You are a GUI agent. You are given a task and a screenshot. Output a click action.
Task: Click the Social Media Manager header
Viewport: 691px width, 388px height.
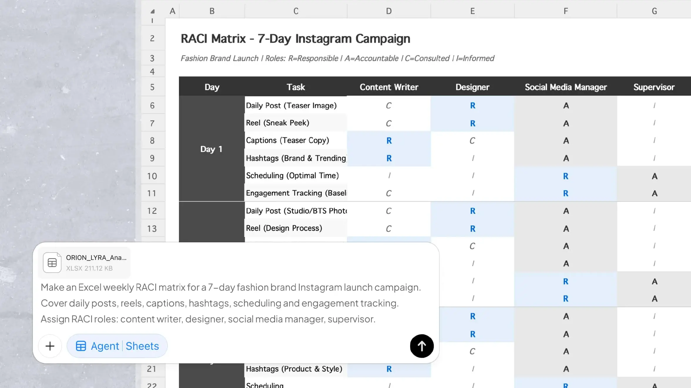pos(566,87)
